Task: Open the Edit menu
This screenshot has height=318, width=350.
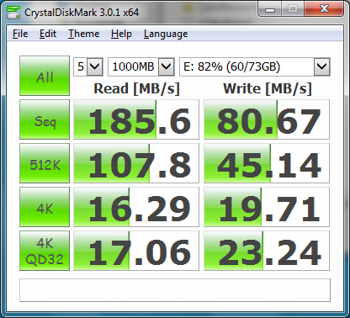Action: [x=48, y=34]
